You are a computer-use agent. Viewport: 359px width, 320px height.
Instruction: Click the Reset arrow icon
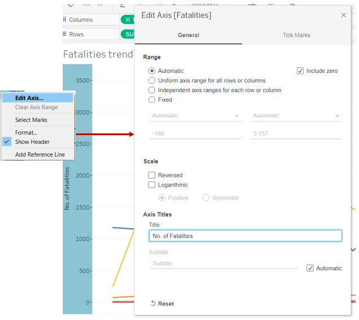click(x=153, y=304)
